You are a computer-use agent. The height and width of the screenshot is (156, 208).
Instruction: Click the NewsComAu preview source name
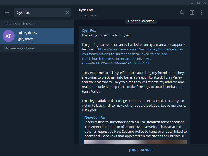click(x=95, y=118)
